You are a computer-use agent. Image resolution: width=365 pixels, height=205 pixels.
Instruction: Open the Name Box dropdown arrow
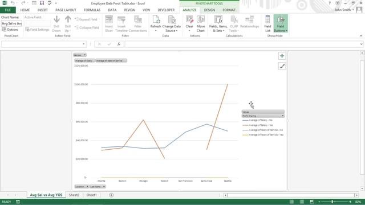point(83,44)
